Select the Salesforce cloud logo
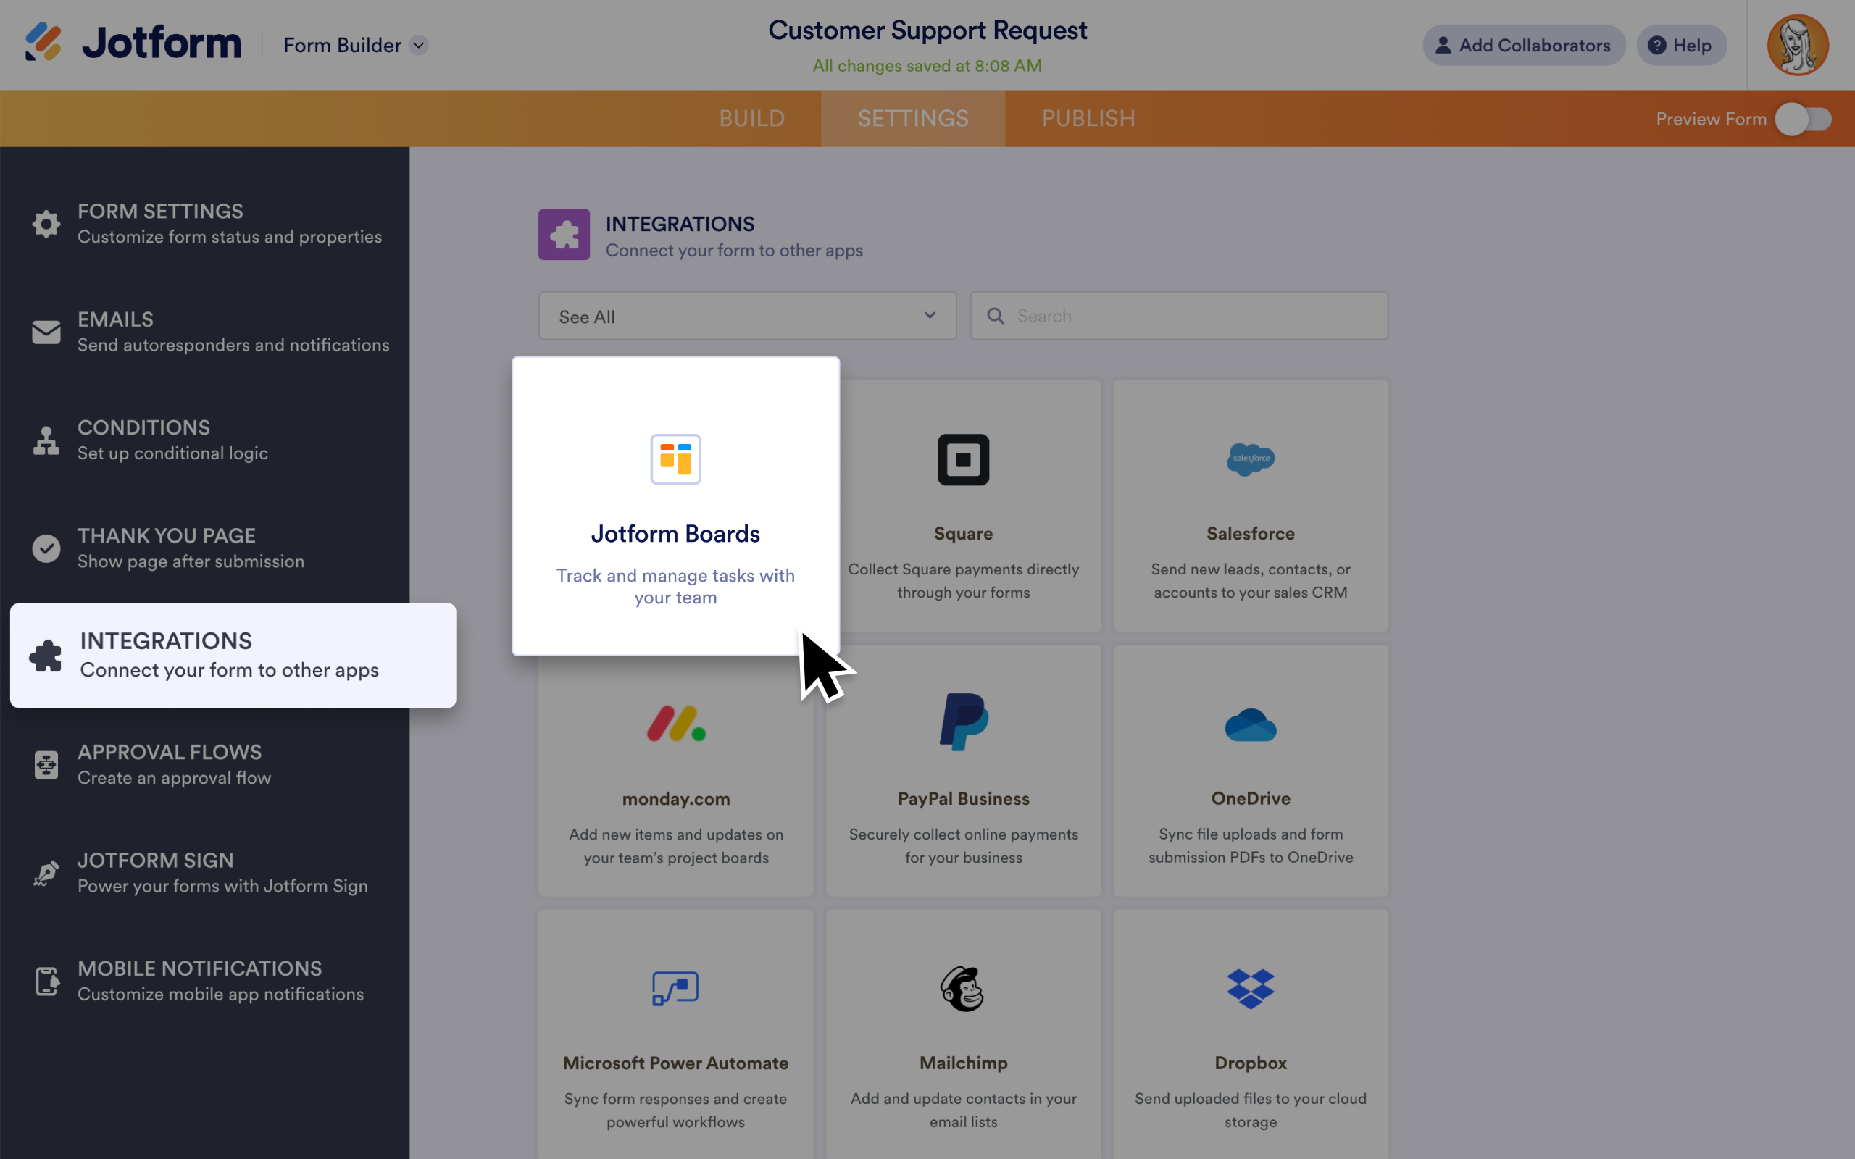 click(1250, 459)
